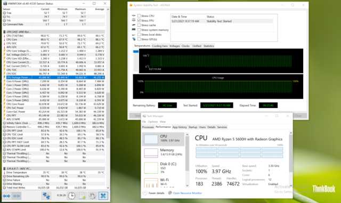Click the RAM icon beside Stress system memory

click(134, 30)
